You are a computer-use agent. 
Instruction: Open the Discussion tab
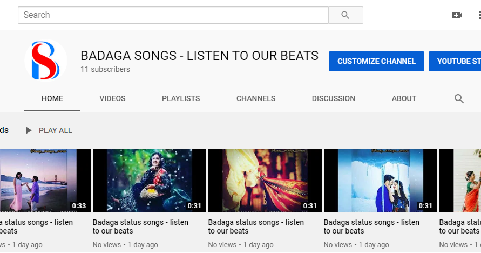click(x=334, y=98)
